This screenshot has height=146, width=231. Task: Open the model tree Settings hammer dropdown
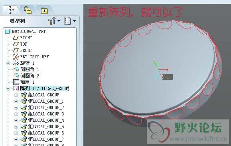tap(54, 21)
